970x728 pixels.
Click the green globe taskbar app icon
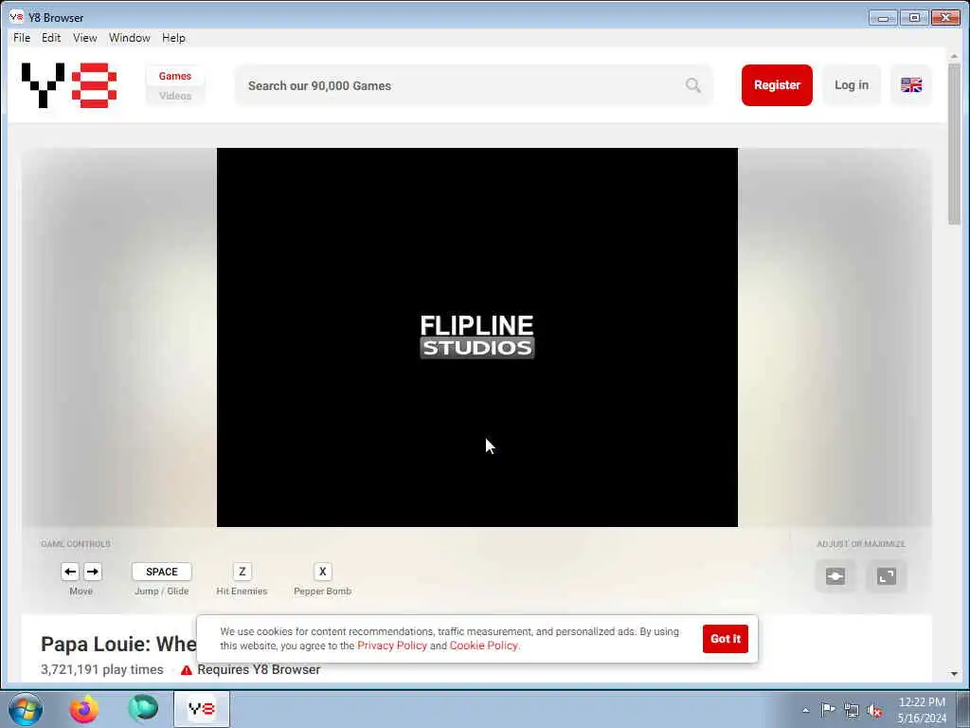[143, 709]
